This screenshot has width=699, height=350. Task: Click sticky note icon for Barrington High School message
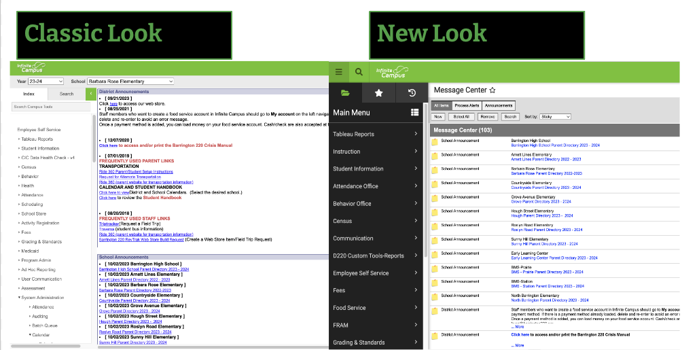(x=435, y=142)
